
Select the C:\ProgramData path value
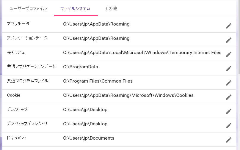pos(81,67)
